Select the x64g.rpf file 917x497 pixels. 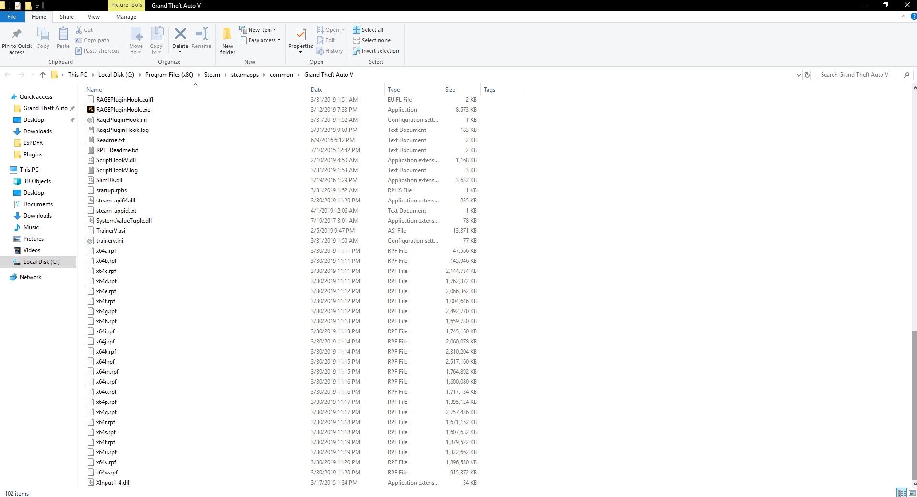(106, 311)
